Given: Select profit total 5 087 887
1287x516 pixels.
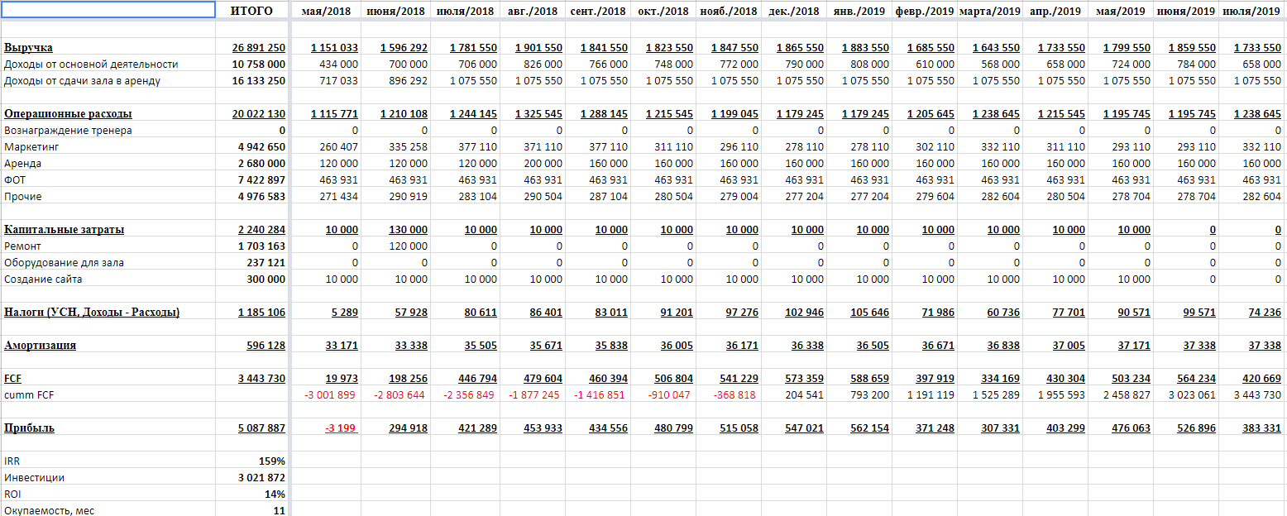Looking at the screenshot, I should 251,428.
